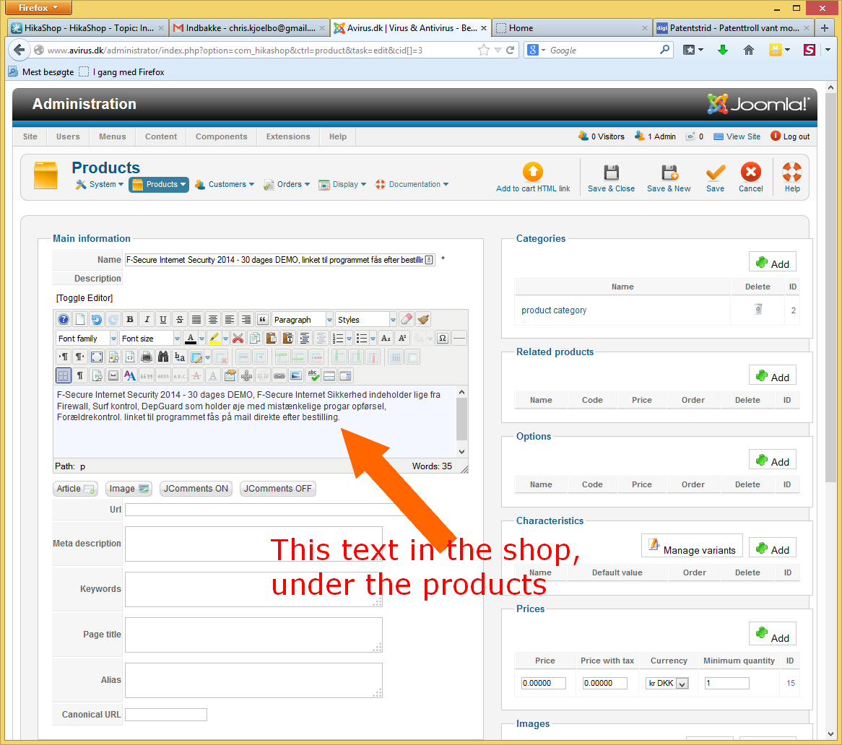Toggle strikethrough formatting

[180, 320]
